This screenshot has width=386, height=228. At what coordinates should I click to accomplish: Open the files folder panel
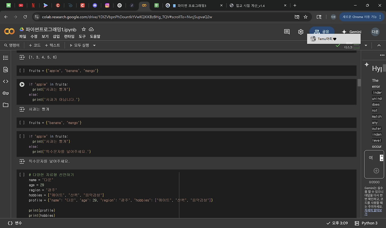(x=5, y=105)
